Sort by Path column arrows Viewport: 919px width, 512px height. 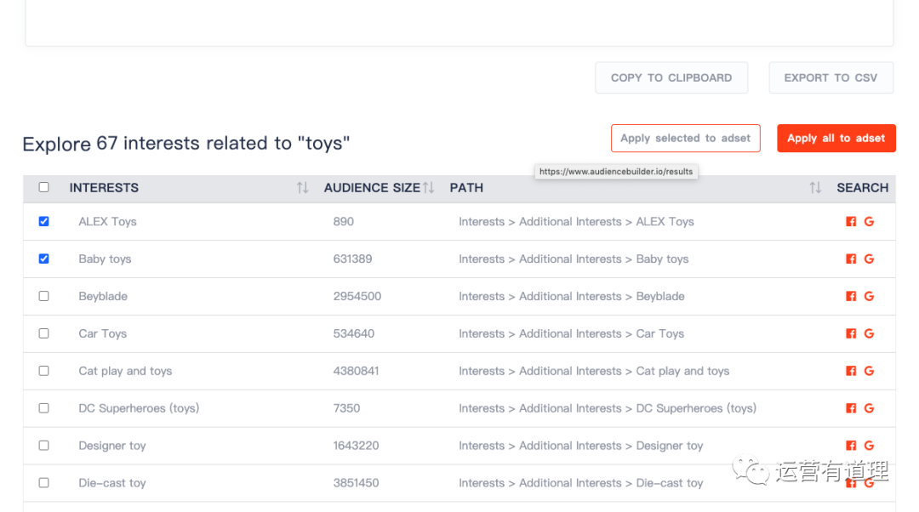815,188
